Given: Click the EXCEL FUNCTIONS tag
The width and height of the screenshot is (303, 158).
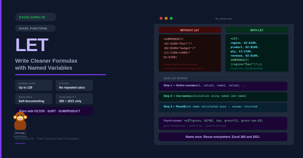Looking at the screenshot, I should [35, 28].
